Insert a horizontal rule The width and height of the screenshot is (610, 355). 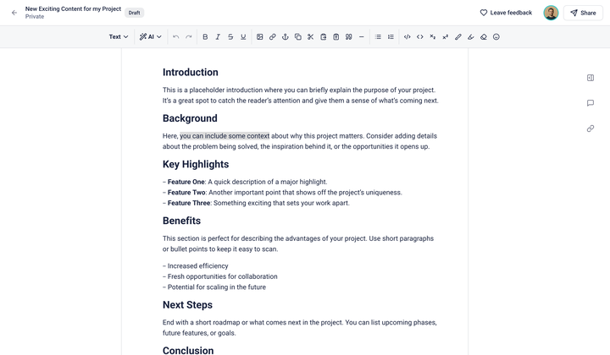click(362, 37)
